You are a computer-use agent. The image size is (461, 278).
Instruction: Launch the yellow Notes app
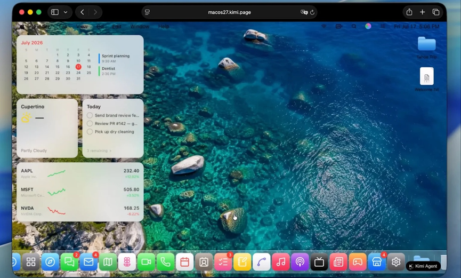click(242, 262)
